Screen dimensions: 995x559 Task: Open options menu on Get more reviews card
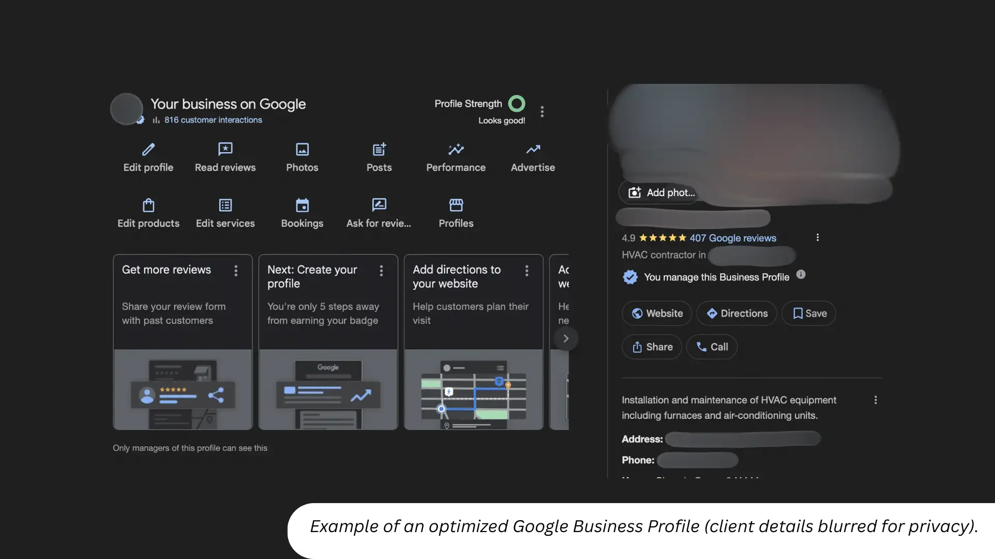[x=236, y=271]
